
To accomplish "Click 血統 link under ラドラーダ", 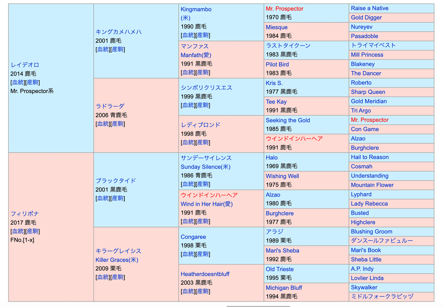I will point(103,124).
